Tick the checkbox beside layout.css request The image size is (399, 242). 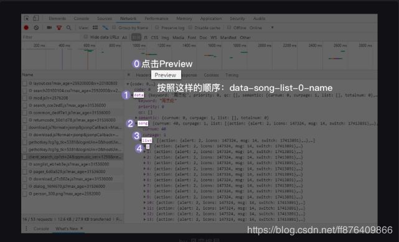[25, 83]
